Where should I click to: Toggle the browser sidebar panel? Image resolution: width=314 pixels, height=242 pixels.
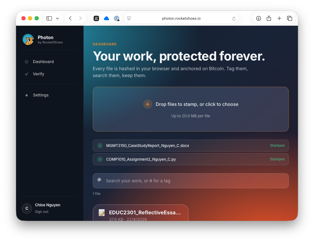(49, 19)
